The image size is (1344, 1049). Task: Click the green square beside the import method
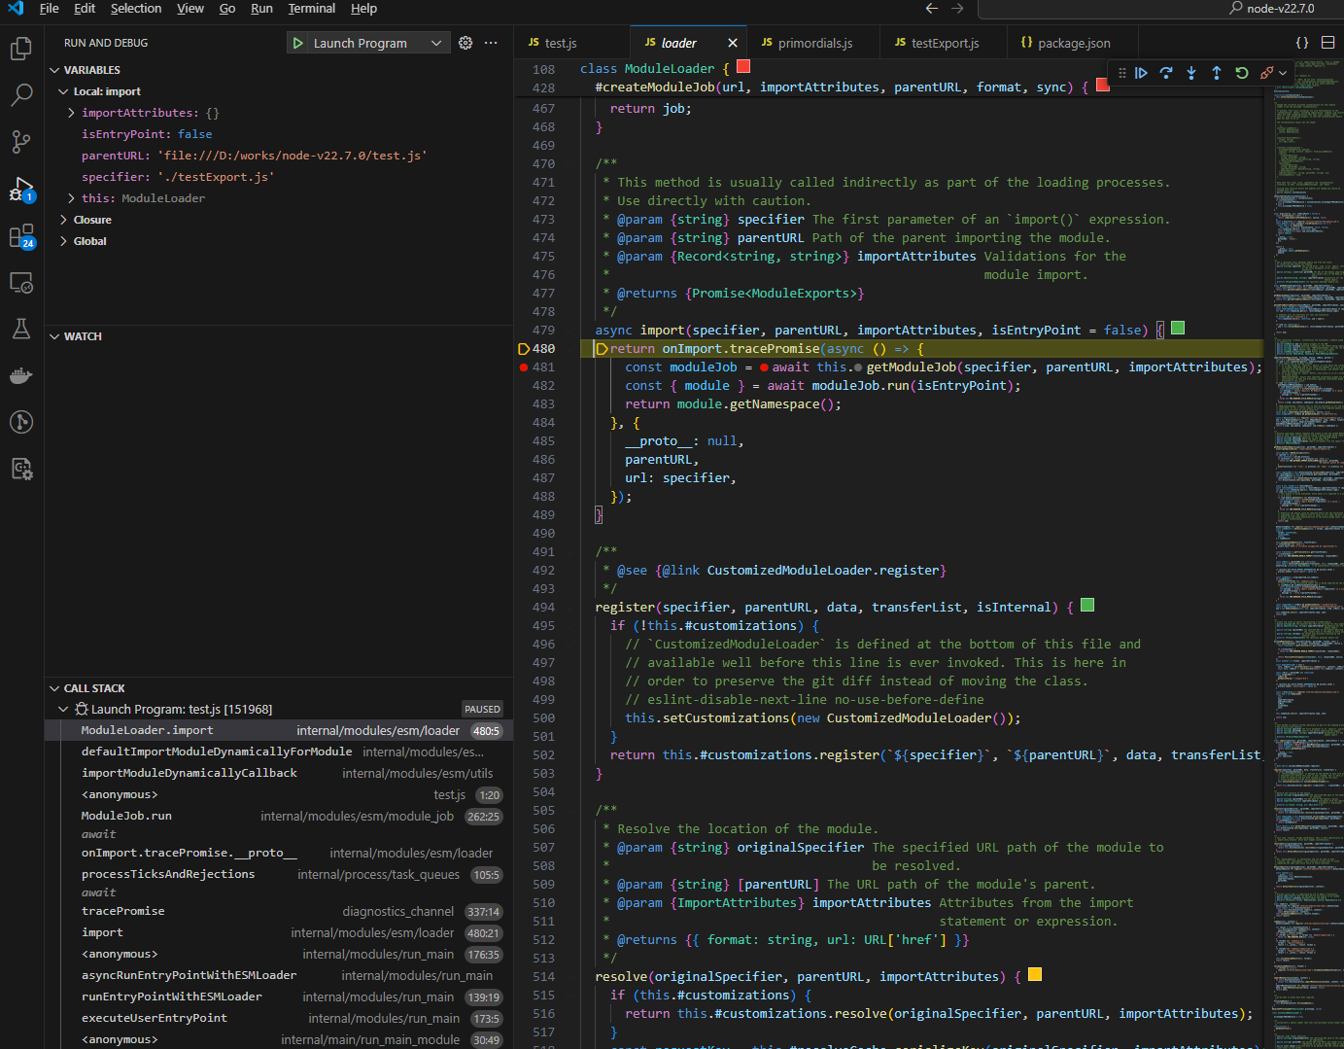(1178, 329)
